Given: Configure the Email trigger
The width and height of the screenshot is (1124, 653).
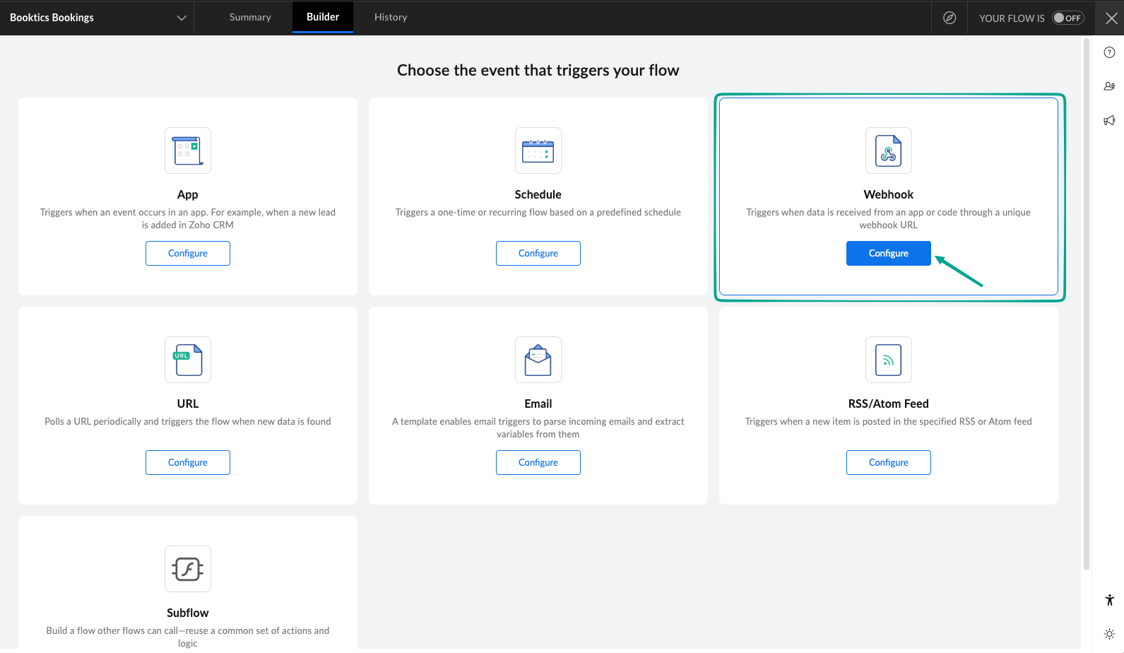Looking at the screenshot, I should (x=538, y=462).
